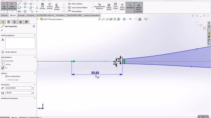Click the angle parameter field 180.00°

click(18, 92)
